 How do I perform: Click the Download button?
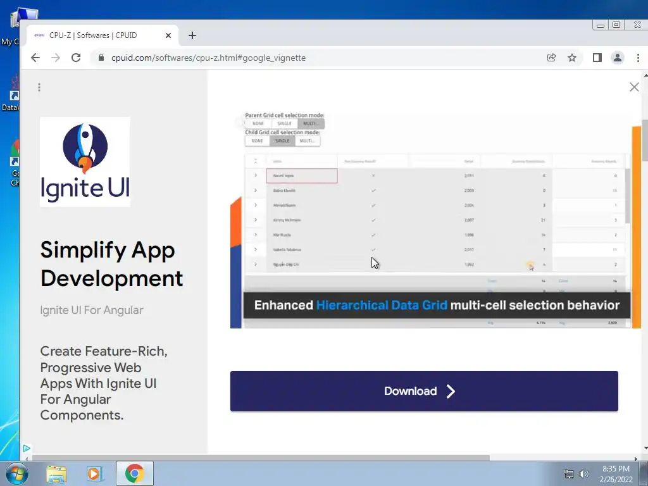point(424,391)
